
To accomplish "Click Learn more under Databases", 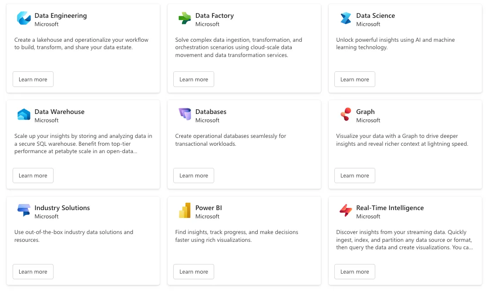I will click(194, 175).
